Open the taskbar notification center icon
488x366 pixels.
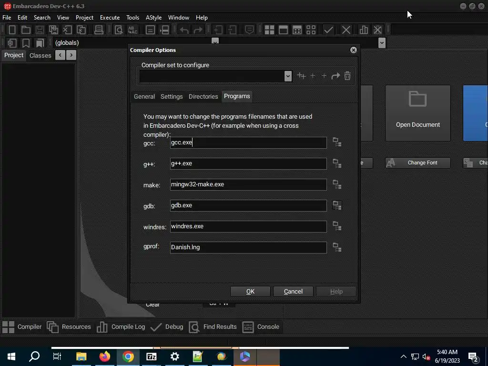(474, 357)
